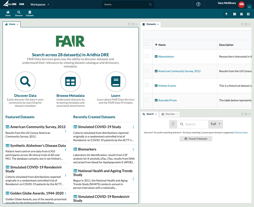Open the Full search mode dropdown

tap(215, 124)
